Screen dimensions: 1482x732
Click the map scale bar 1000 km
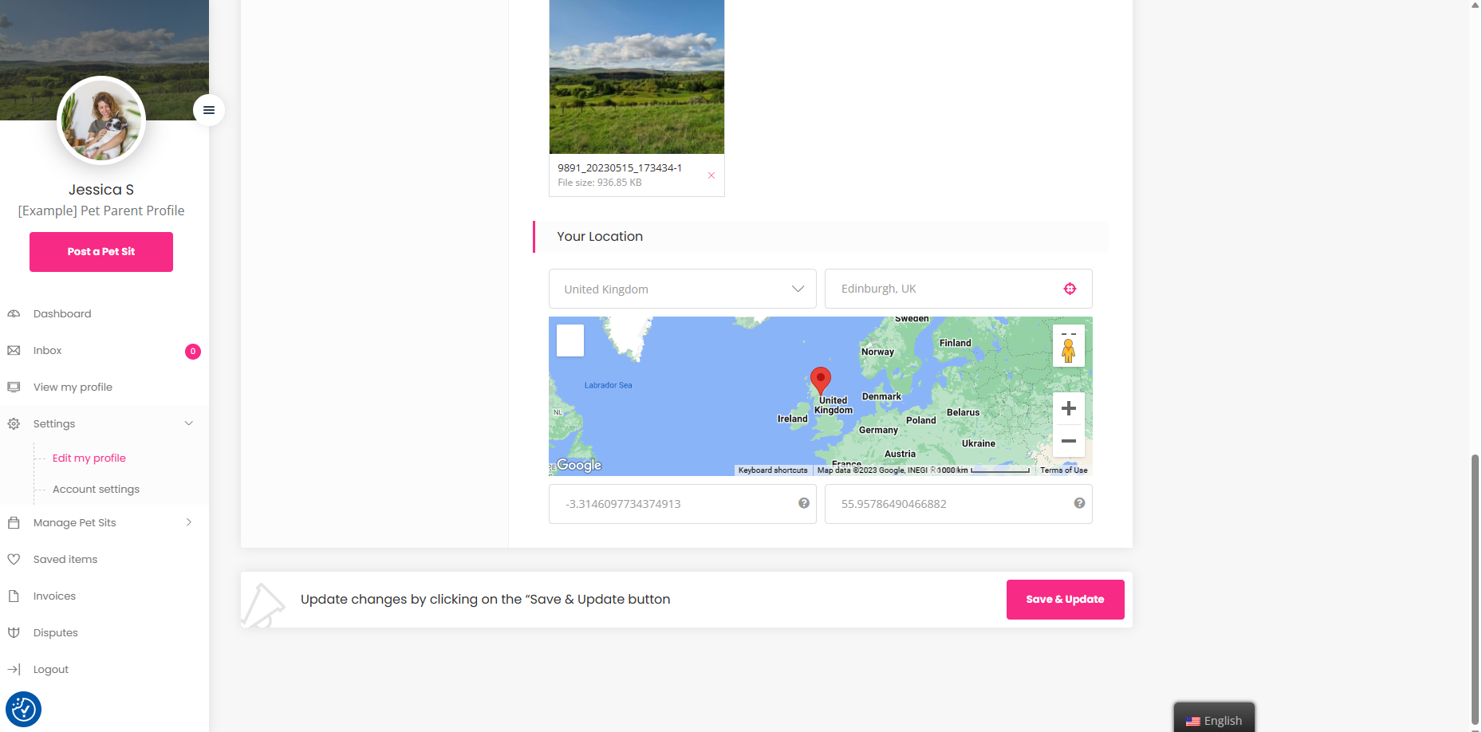coord(984,470)
